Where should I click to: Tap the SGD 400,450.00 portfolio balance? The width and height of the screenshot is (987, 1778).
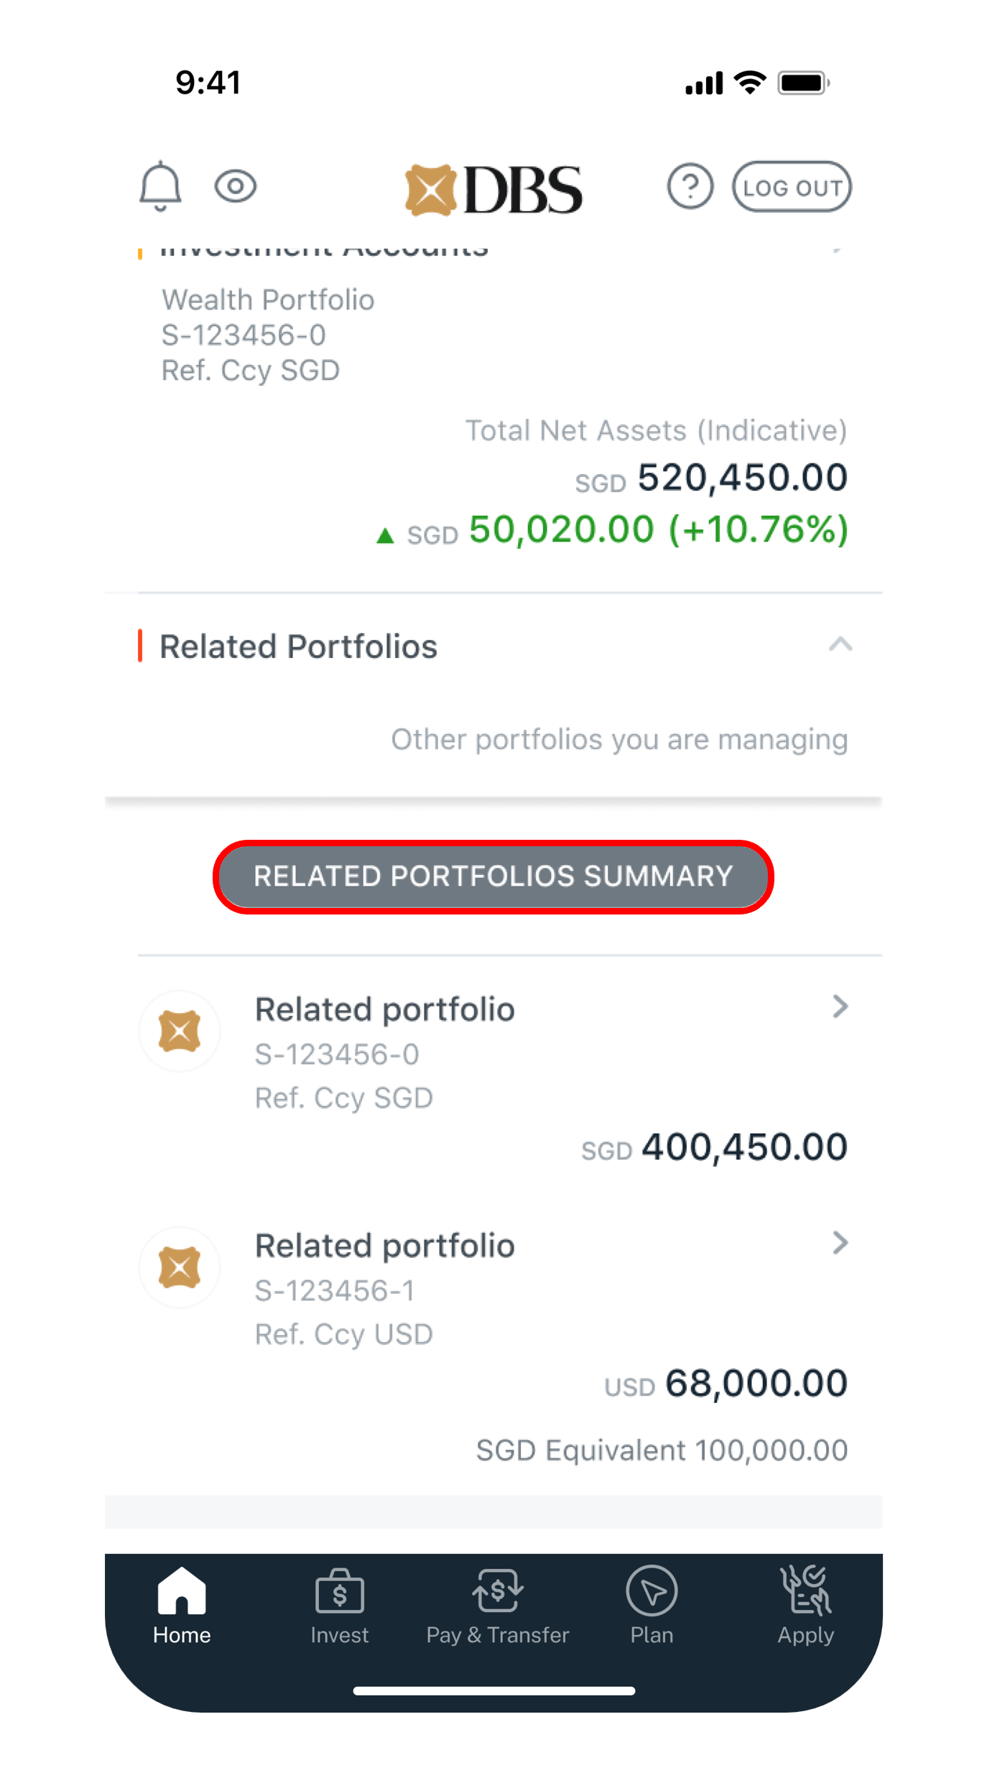744,1147
